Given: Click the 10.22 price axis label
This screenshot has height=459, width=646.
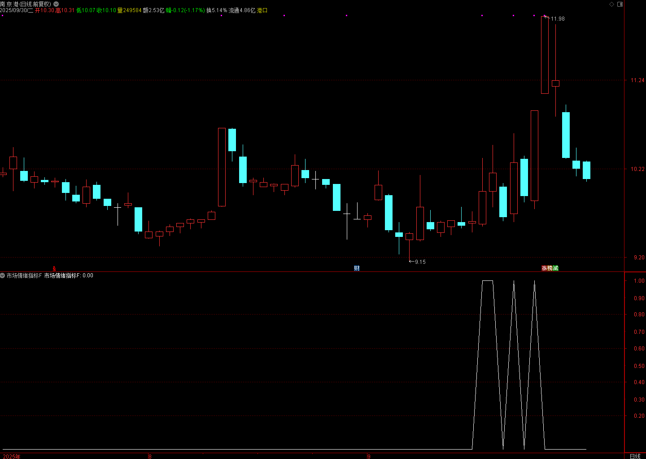Looking at the screenshot, I should point(637,169).
